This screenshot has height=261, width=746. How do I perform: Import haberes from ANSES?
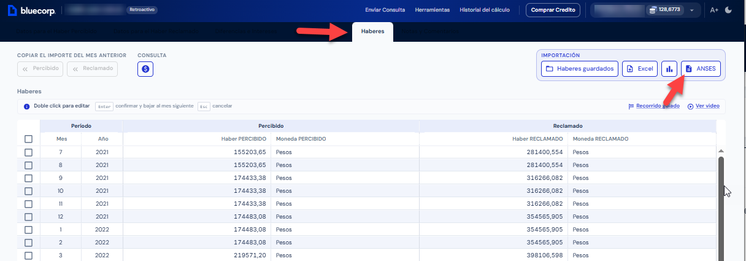(x=701, y=69)
